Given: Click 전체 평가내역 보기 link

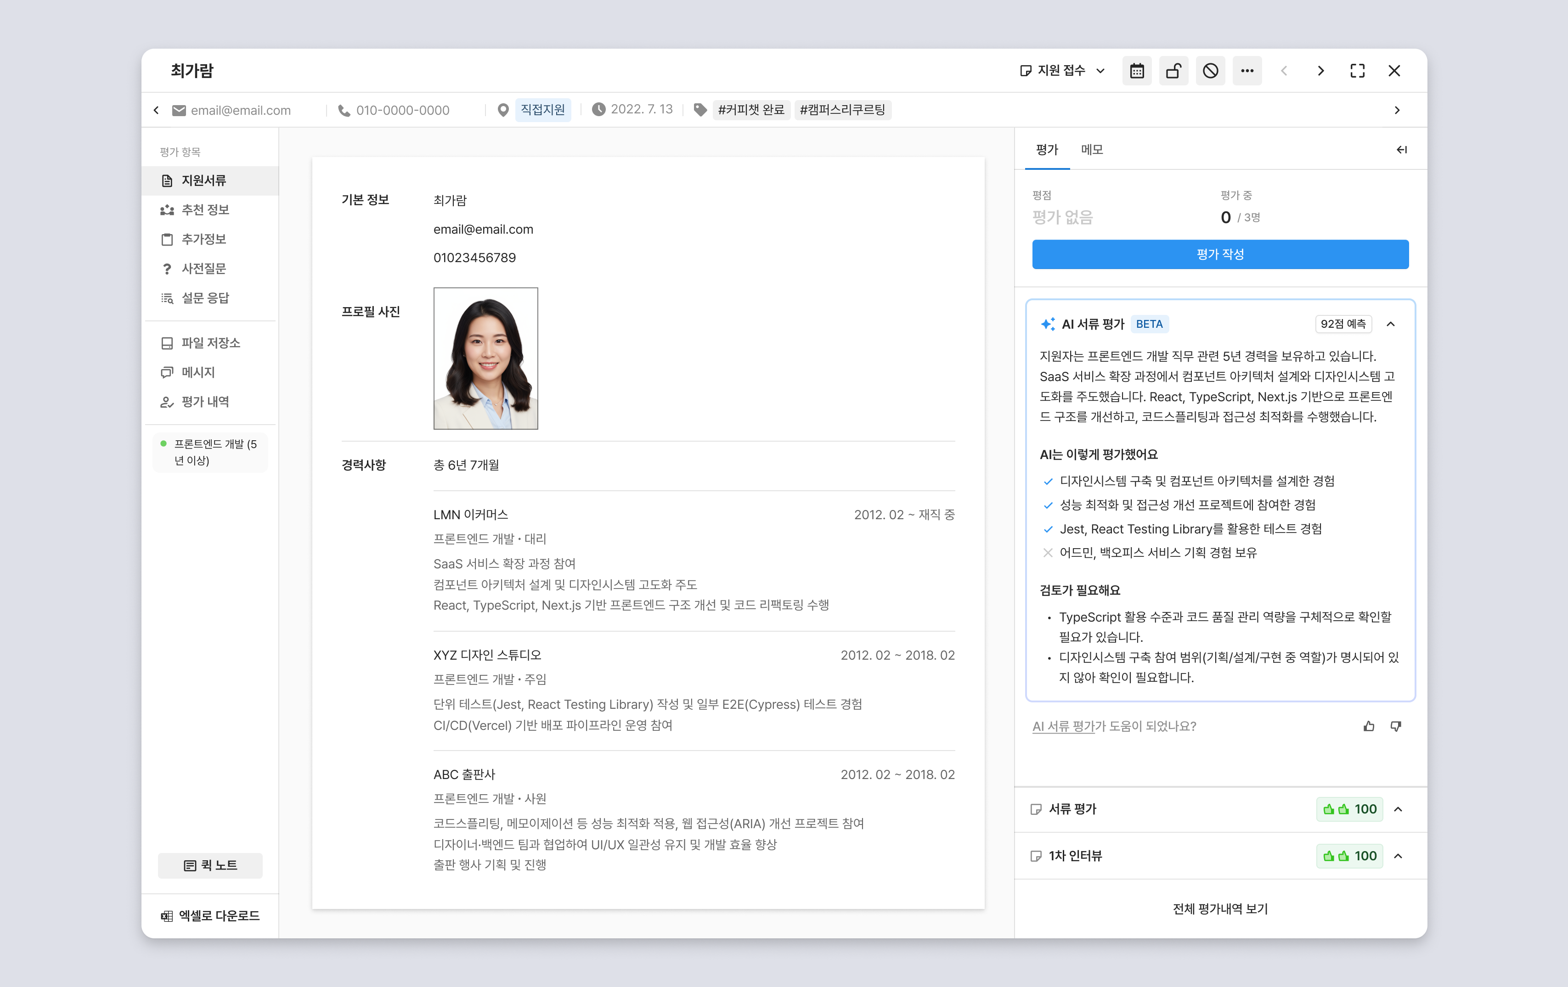Looking at the screenshot, I should 1219,909.
